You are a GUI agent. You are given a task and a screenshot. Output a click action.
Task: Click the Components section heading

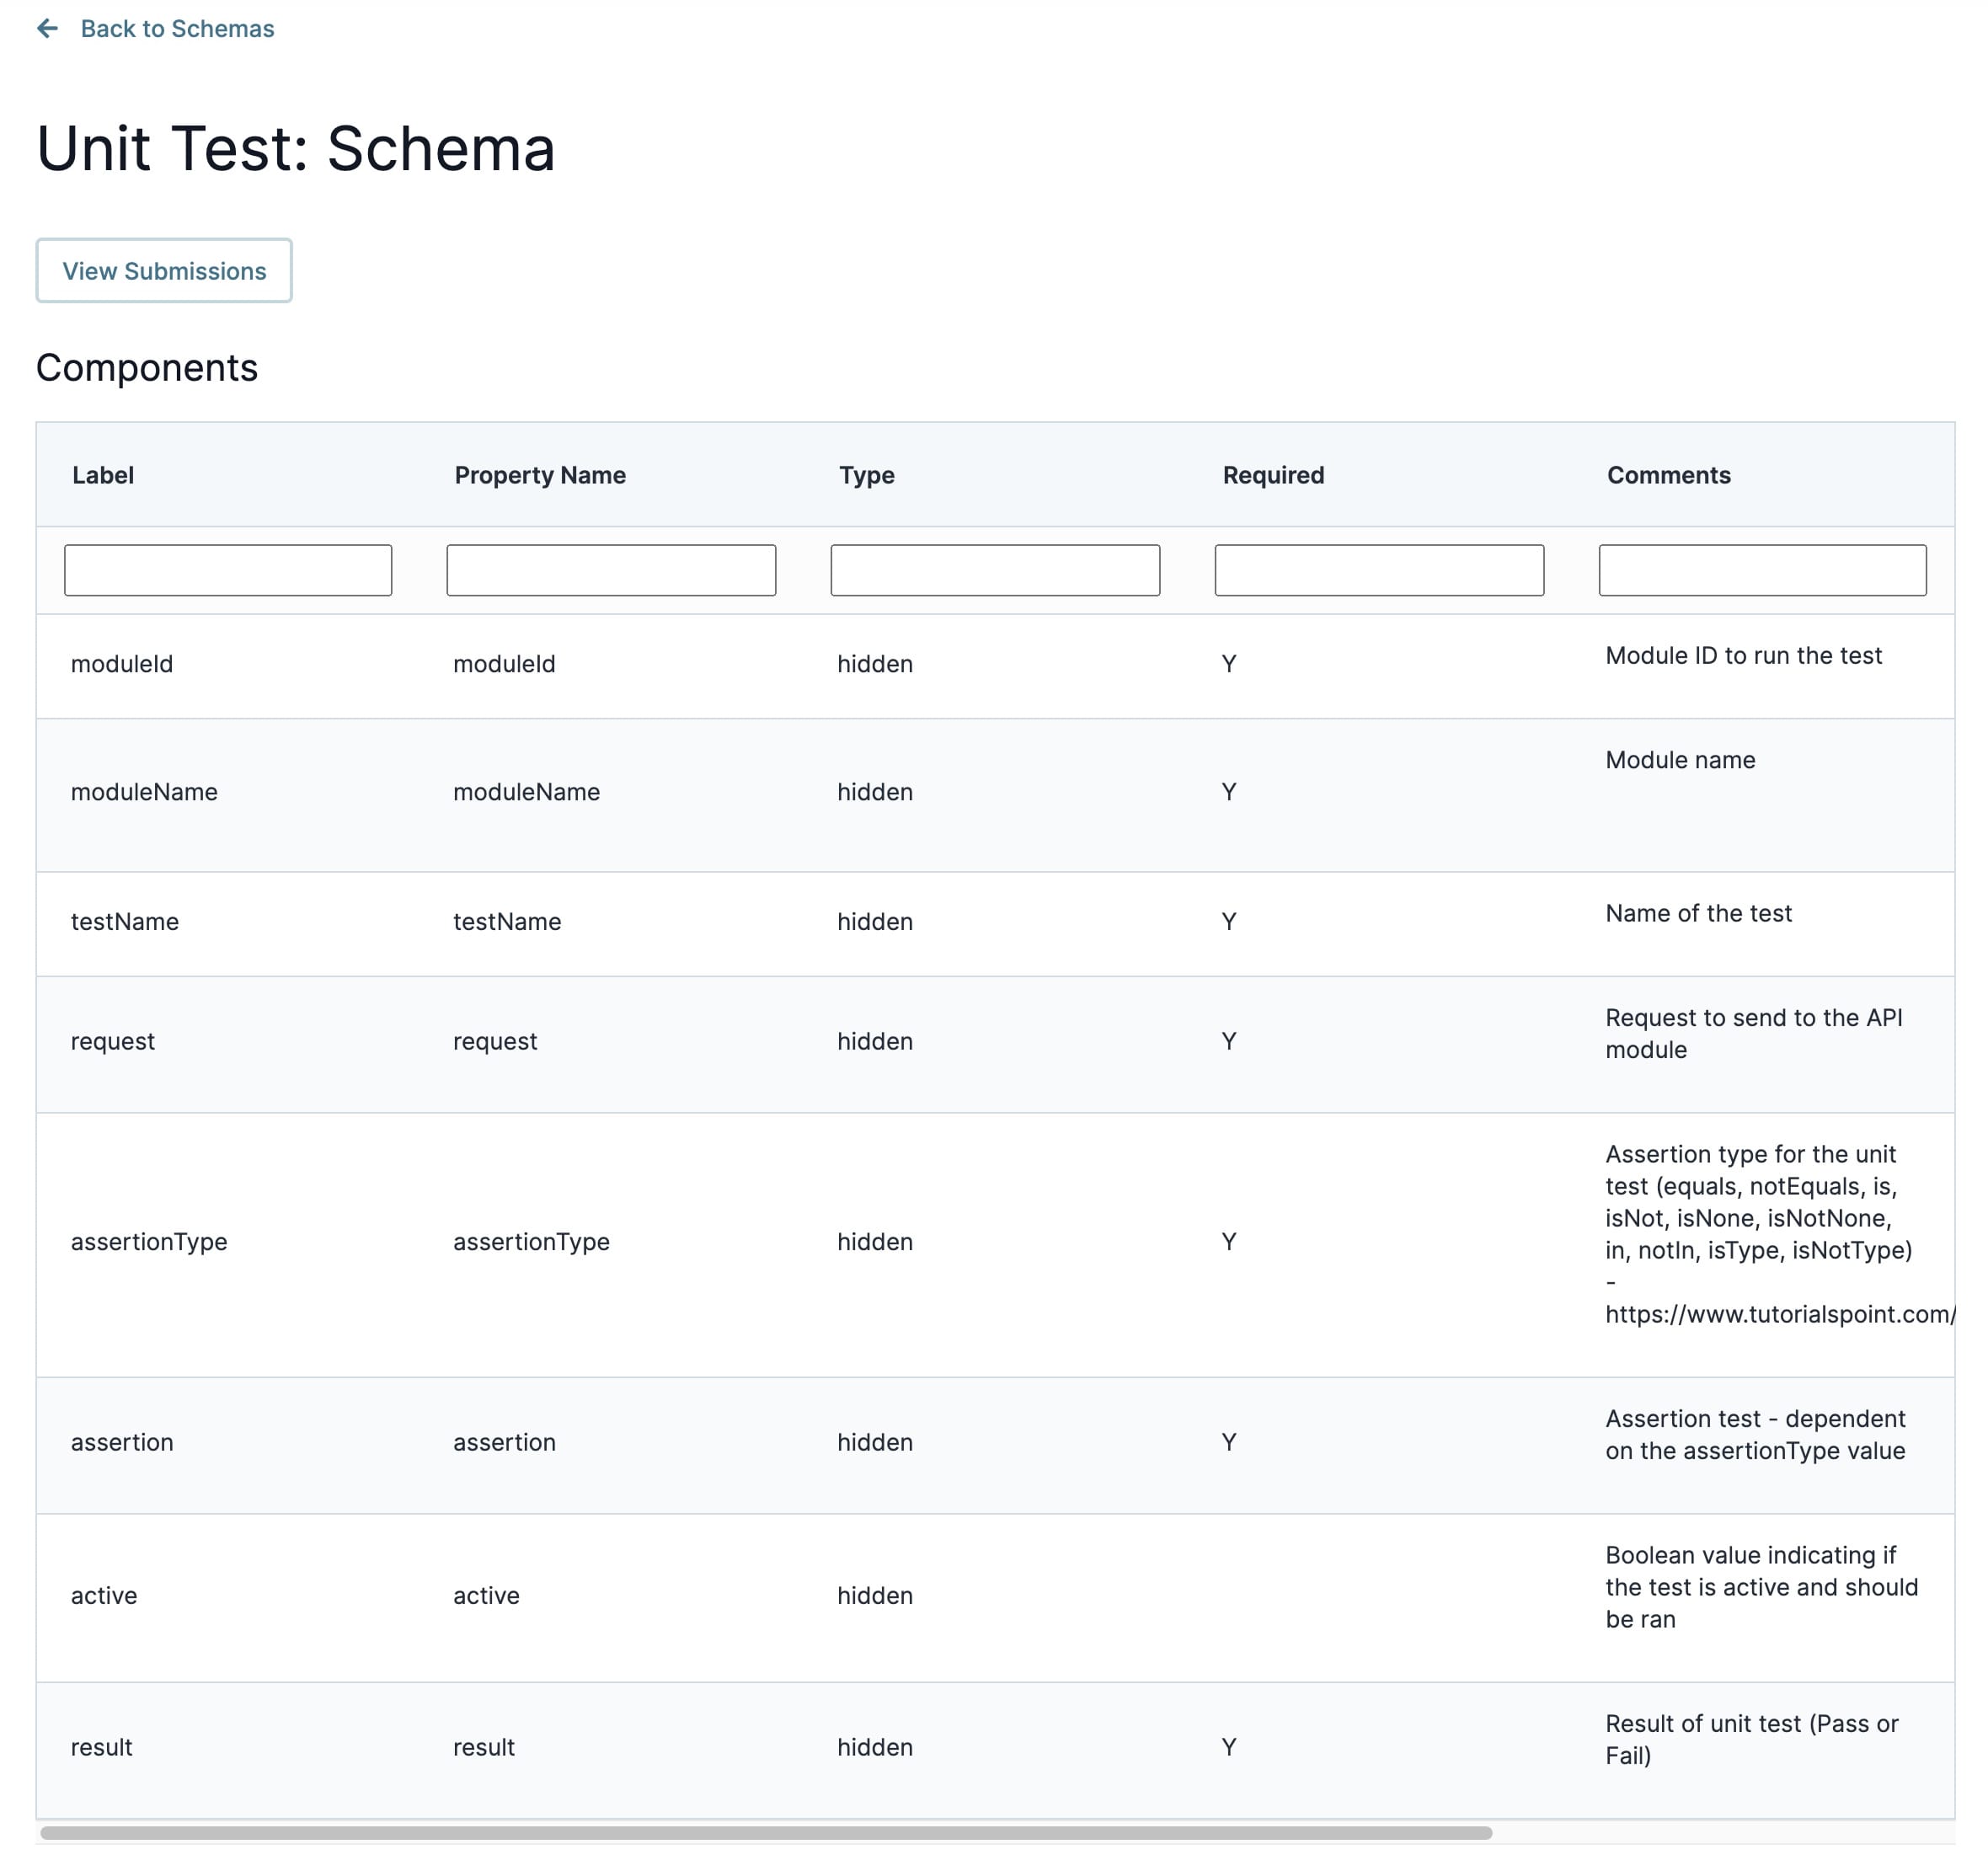click(147, 369)
